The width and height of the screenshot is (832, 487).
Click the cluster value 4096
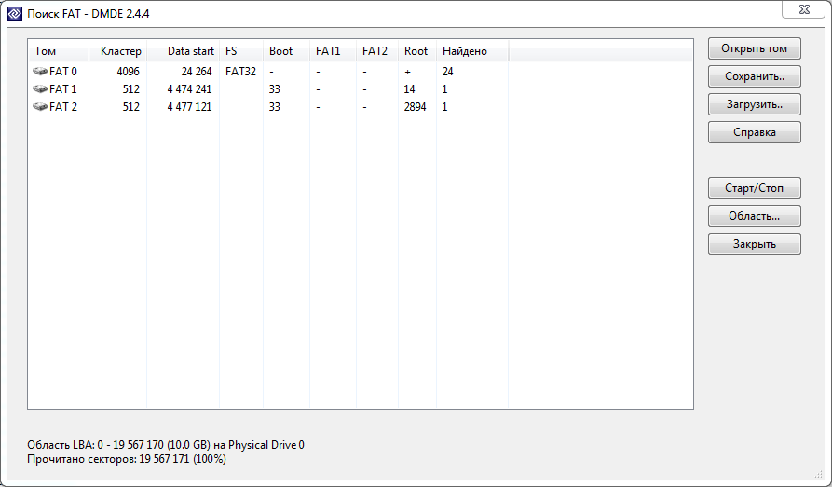(128, 71)
